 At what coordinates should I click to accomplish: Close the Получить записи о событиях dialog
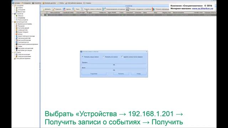point(146,52)
